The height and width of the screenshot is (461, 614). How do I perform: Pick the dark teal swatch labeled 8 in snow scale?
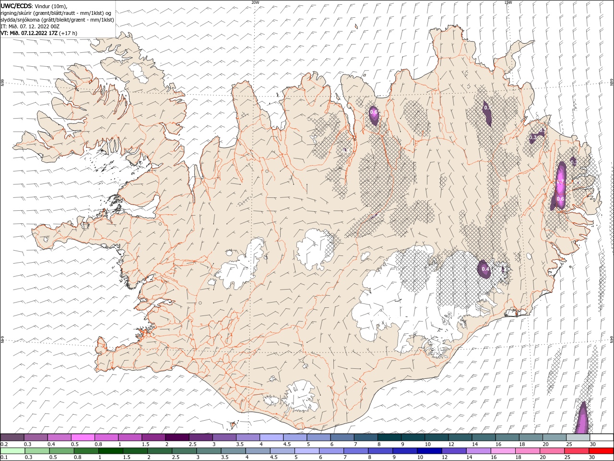[390, 437]
